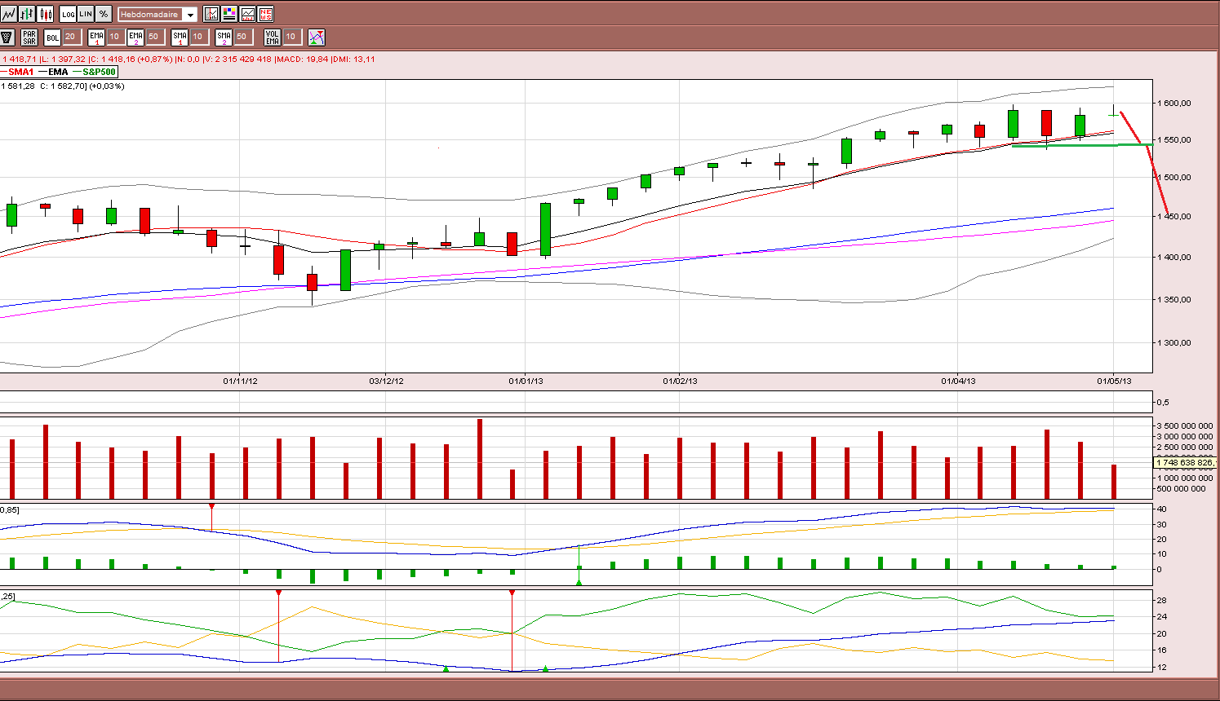Edit SMA 1 period field showing 10
Viewport: 1220px width, 701px height.
tap(198, 37)
